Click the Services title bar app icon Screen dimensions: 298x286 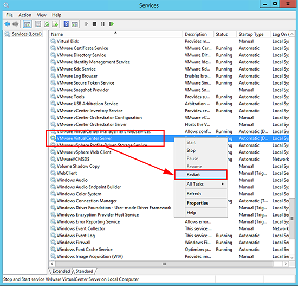pyautogui.click(x=7, y=5)
